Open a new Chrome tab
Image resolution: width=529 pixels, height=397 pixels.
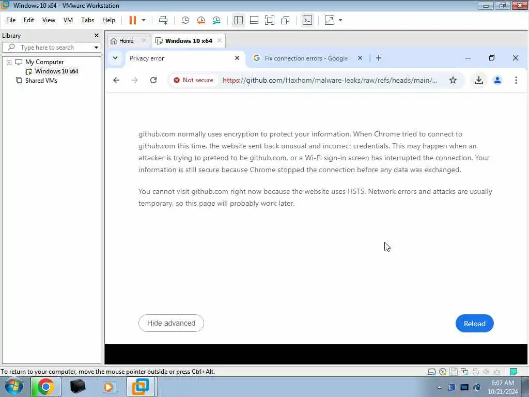point(379,58)
